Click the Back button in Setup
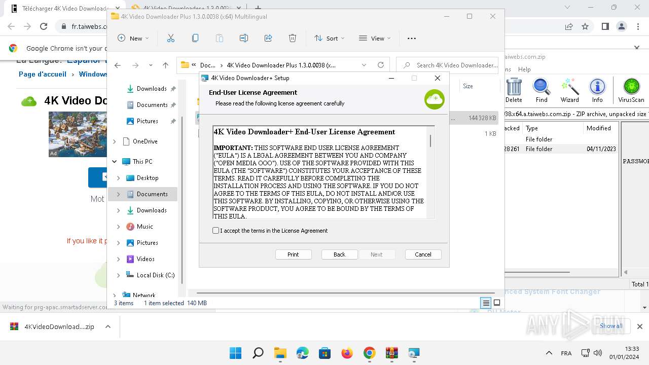This screenshot has height=365, width=649. coord(340,254)
